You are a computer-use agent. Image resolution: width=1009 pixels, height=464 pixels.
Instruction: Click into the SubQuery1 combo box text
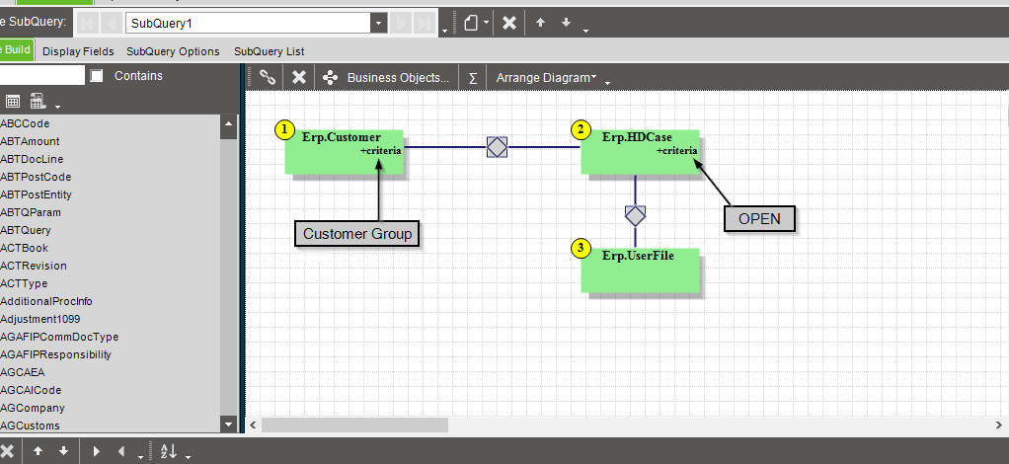click(x=249, y=24)
